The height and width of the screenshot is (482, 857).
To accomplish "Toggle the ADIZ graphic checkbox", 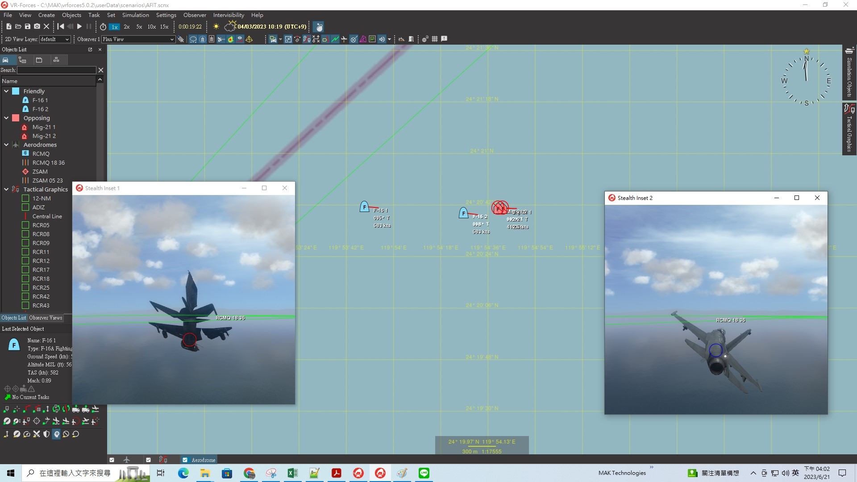I will click(25, 208).
